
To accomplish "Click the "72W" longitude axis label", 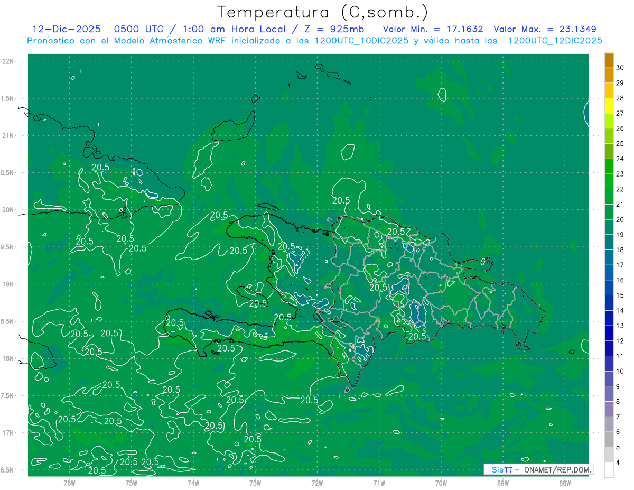I will 317,483.
